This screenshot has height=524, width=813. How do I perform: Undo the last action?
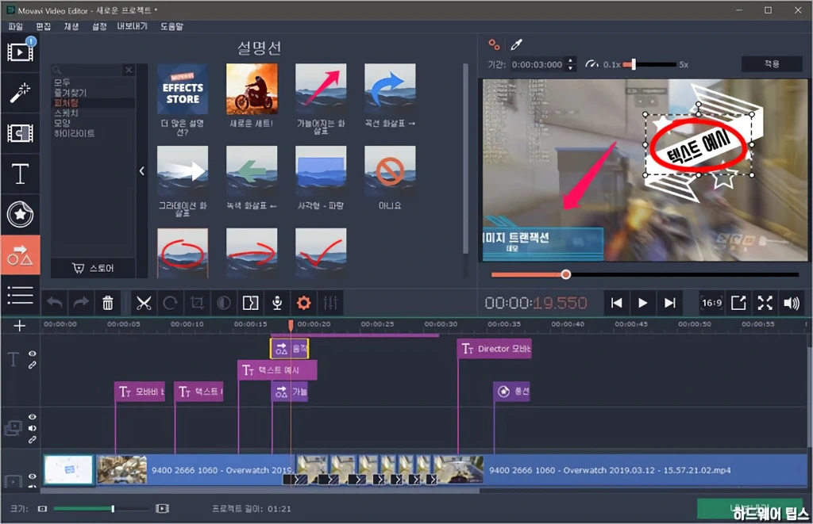[55, 303]
